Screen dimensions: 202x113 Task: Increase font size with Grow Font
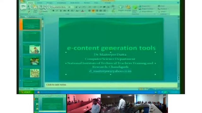pos(77,7)
